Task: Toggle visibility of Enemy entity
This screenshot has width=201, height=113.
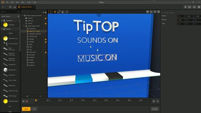Action: [x=43, y=60]
